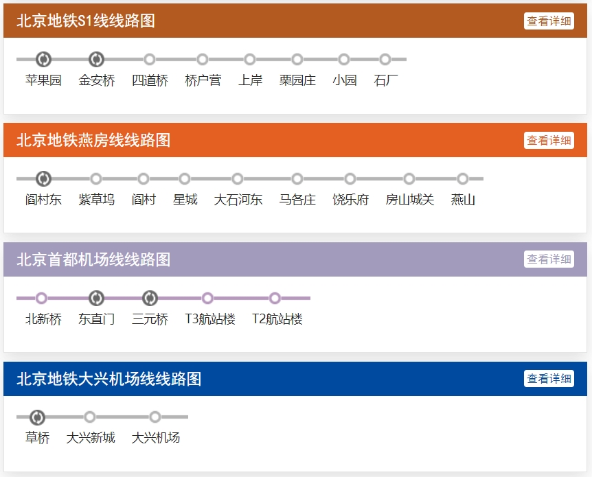Click the 大石河东 station marker
This screenshot has width=592, height=477.
click(238, 179)
